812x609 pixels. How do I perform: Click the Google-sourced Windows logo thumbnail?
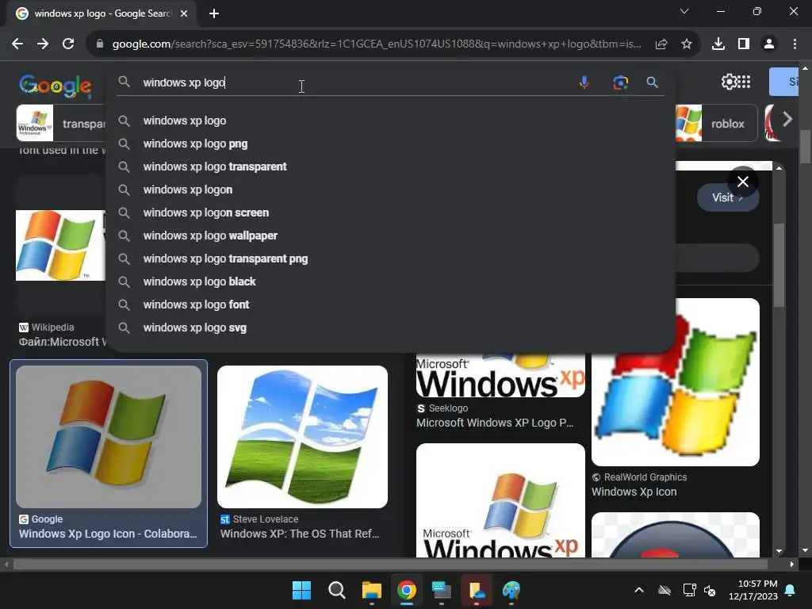click(x=109, y=437)
